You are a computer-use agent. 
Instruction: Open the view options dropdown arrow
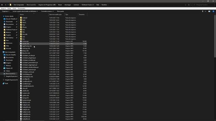pos(206,11)
